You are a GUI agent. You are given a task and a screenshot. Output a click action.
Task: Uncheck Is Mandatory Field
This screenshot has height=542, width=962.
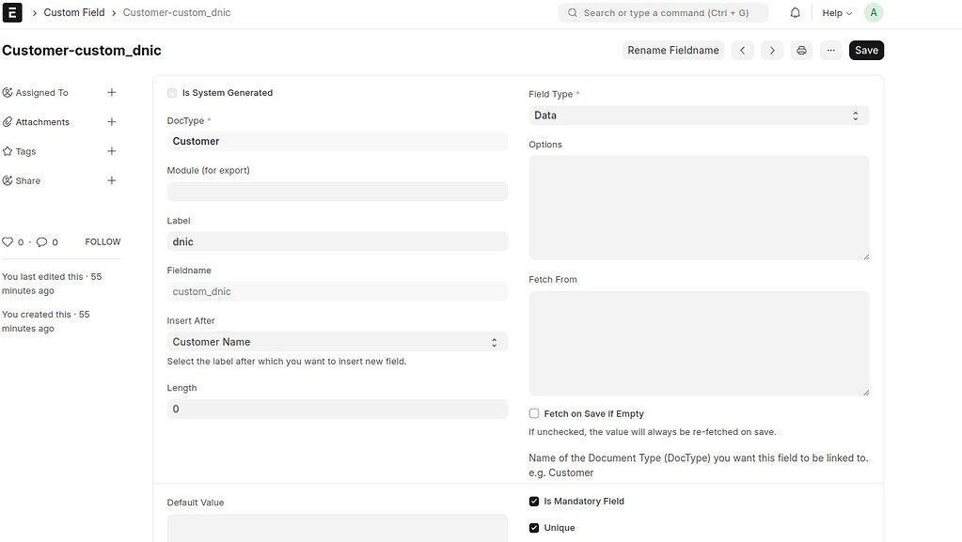(534, 502)
